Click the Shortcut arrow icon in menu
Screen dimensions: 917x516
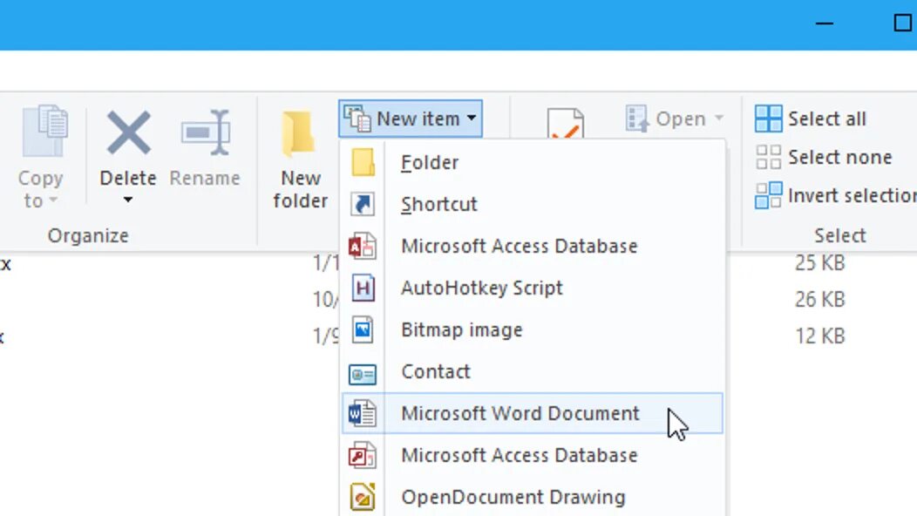click(x=363, y=204)
